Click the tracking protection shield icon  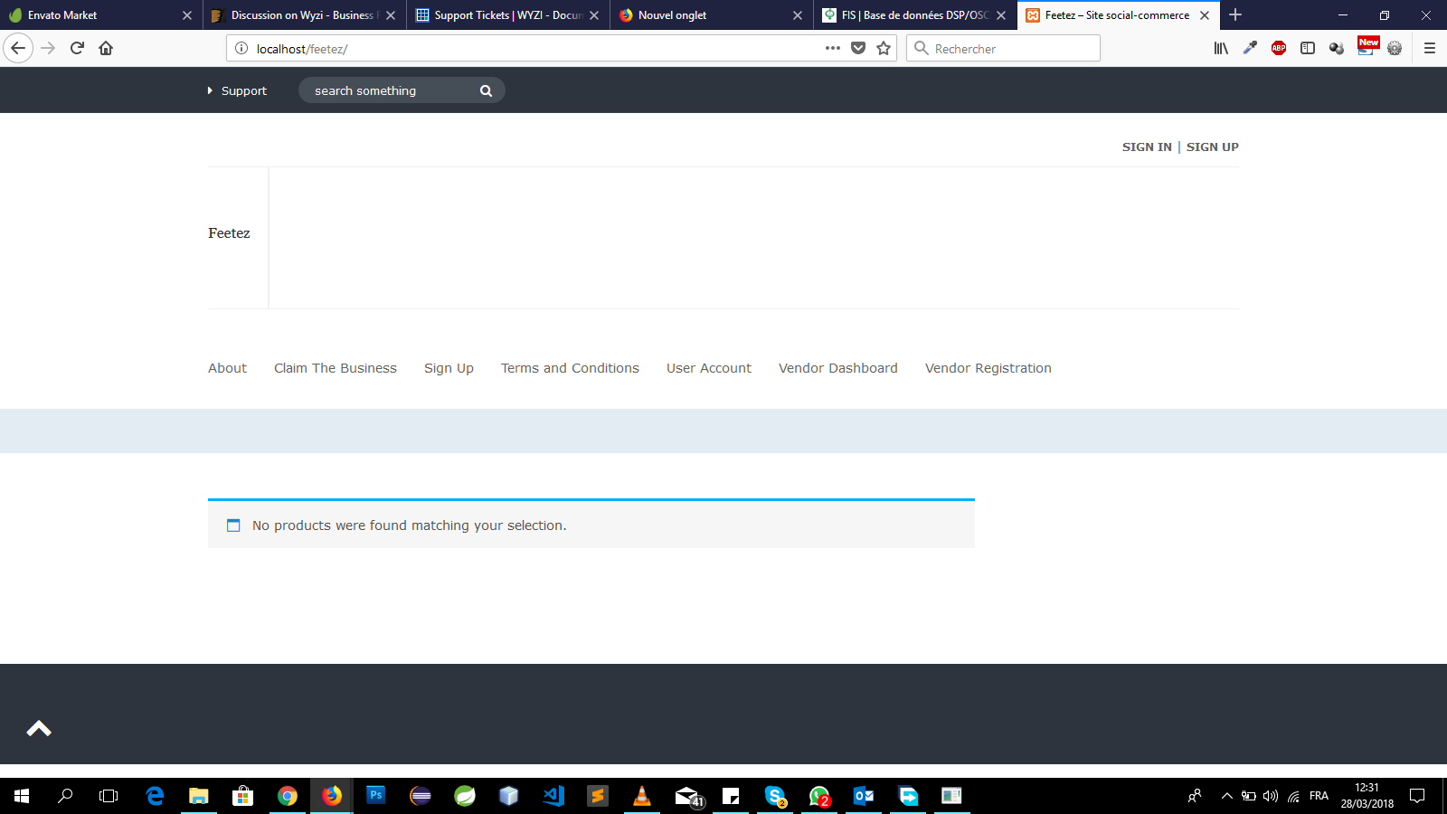(859, 48)
